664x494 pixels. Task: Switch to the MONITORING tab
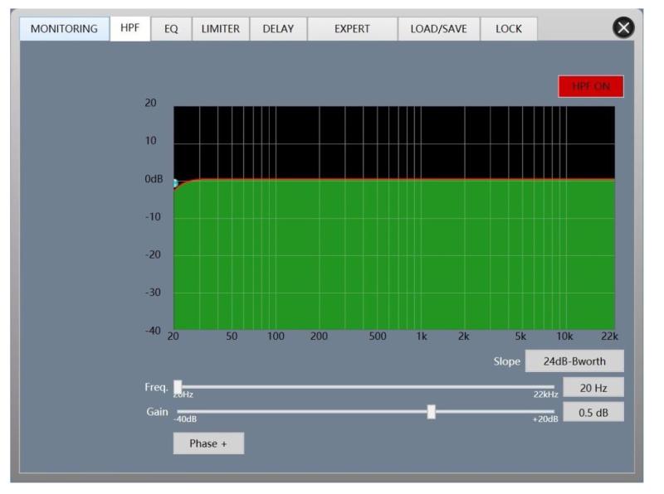click(x=64, y=28)
